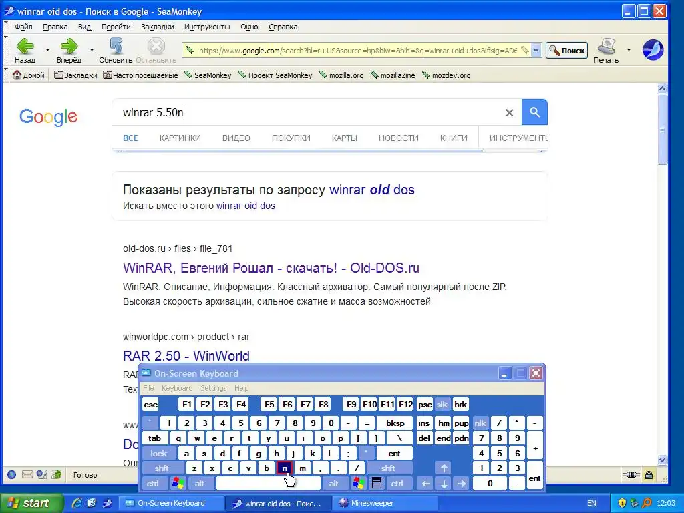Viewport: 684px width, 513px height.
Task: Click the context menu key on On-Screen Keyboard
Action: click(377, 484)
